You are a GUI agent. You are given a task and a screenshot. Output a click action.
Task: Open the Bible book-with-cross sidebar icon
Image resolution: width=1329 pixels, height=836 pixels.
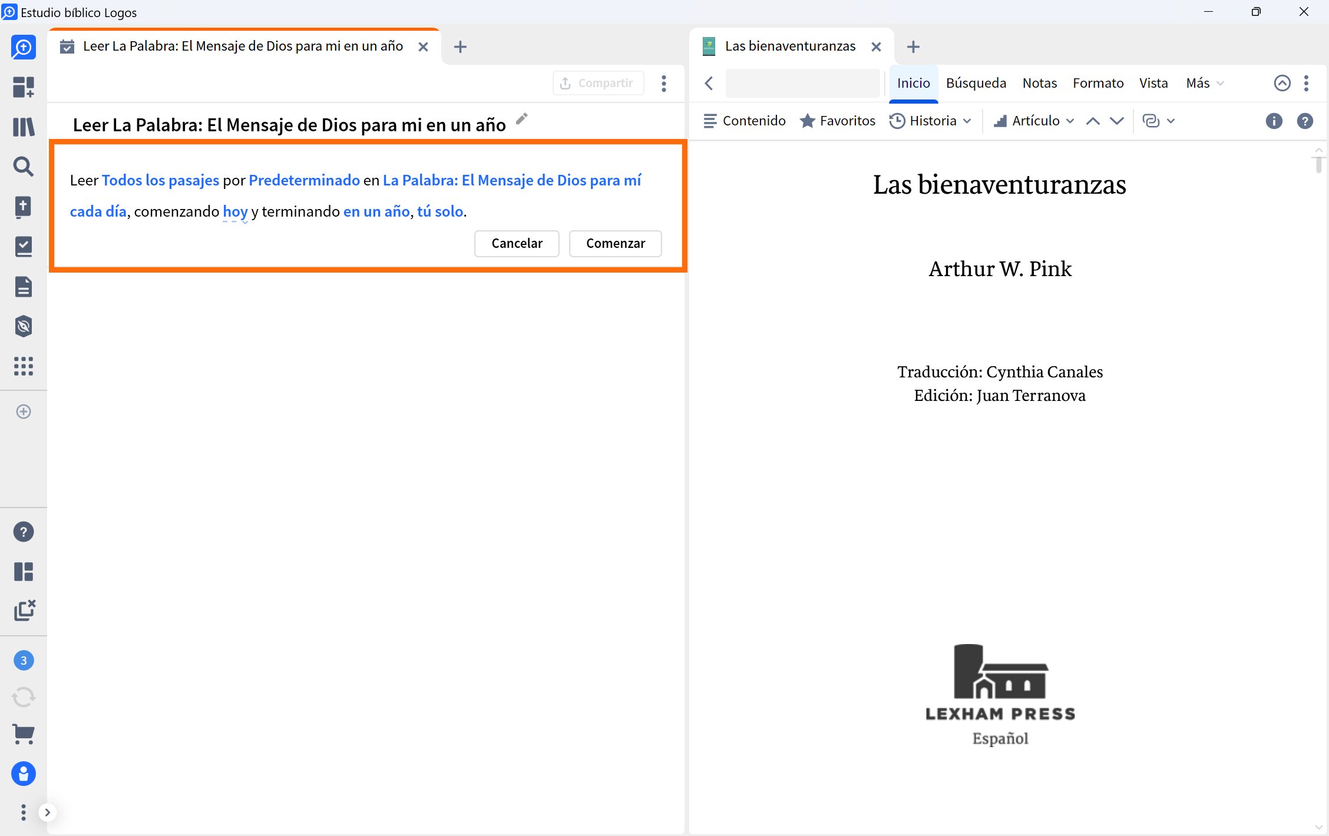(24, 207)
